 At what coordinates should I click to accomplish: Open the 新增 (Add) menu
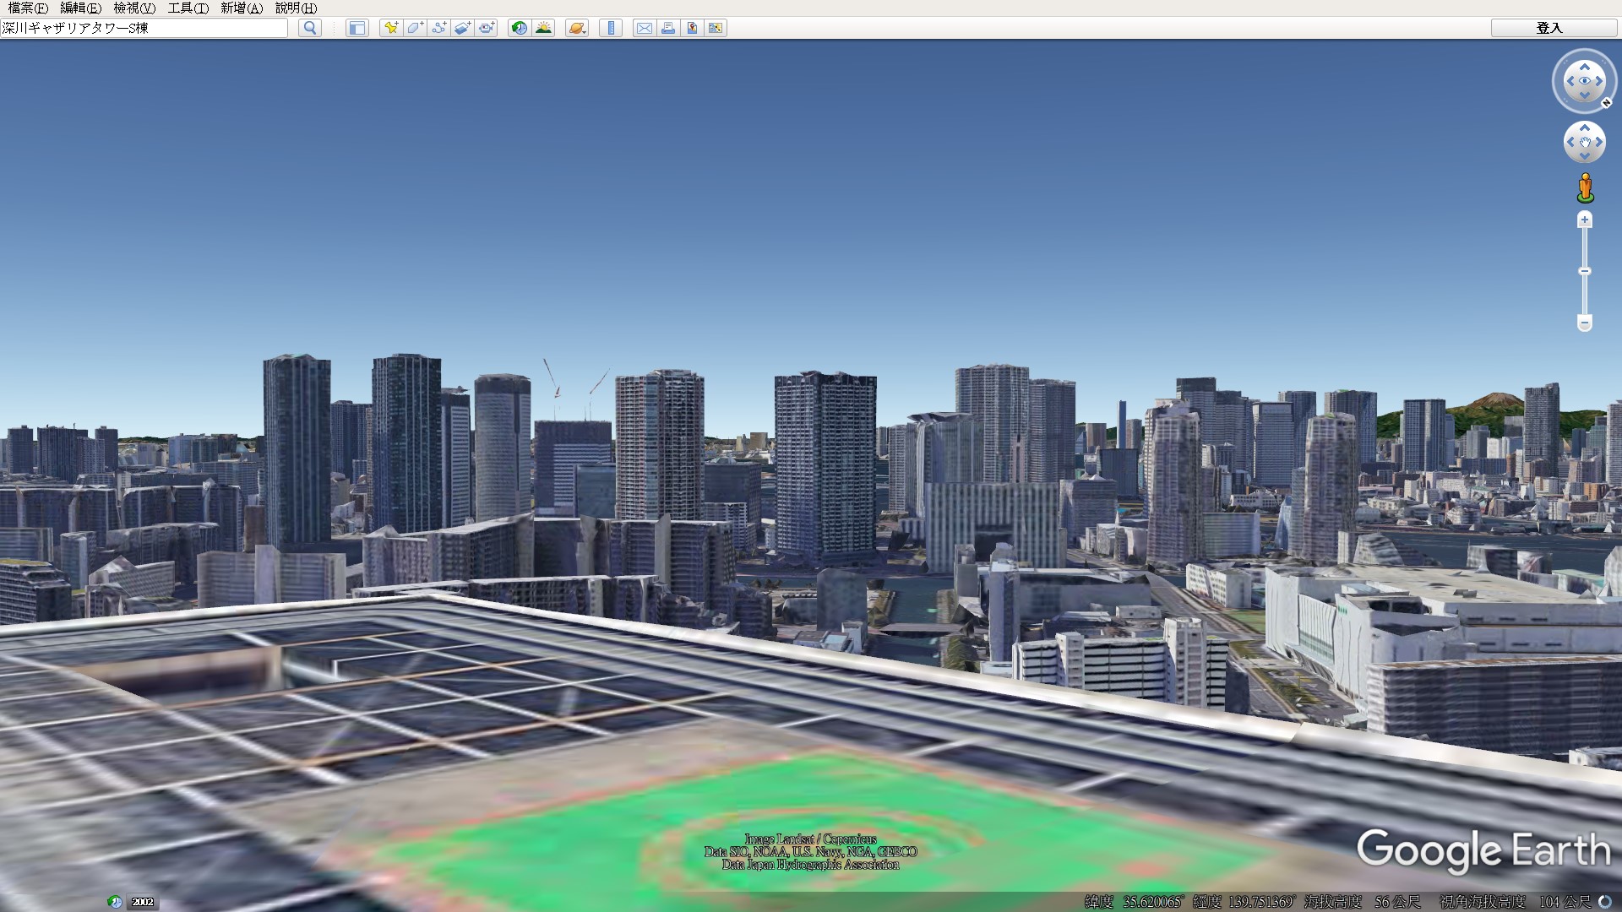pyautogui.click(x=242, y=8)
